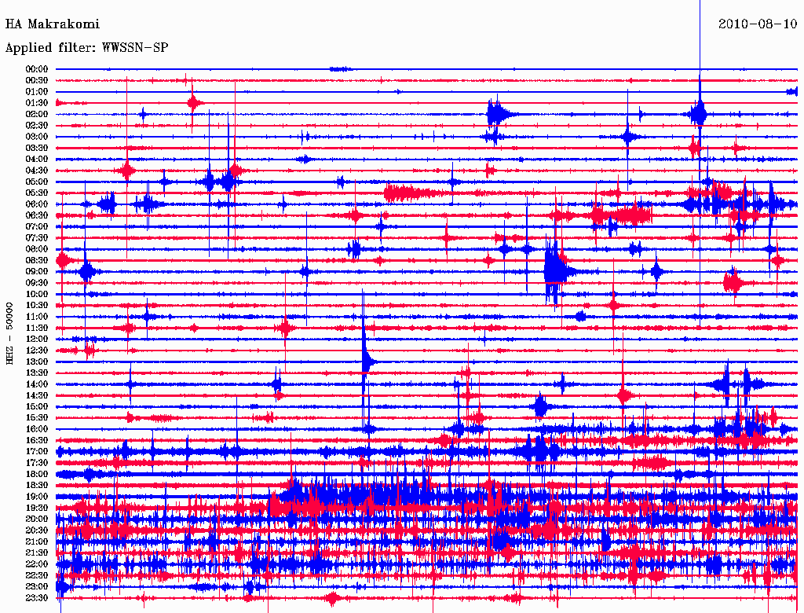804x613 pixels.
Task: Click the station name HA Makrakomi
Action: click(x=53, y=24)
